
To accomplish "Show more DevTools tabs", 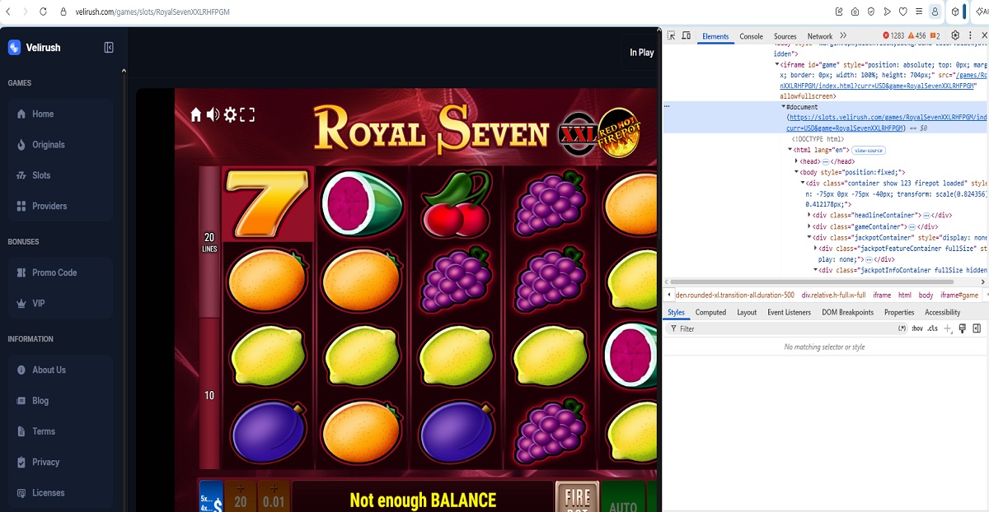I will (843, 36).
